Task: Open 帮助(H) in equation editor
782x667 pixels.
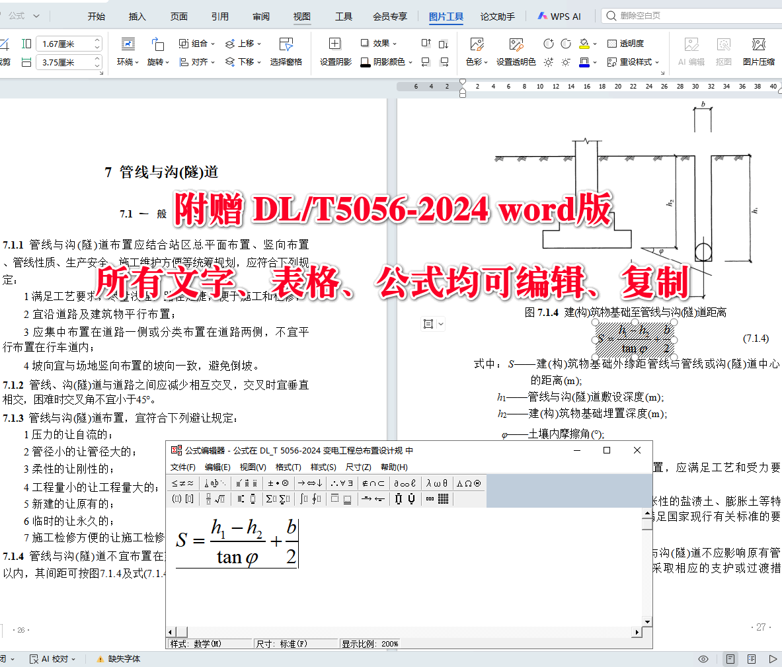Action: point(394,467)
